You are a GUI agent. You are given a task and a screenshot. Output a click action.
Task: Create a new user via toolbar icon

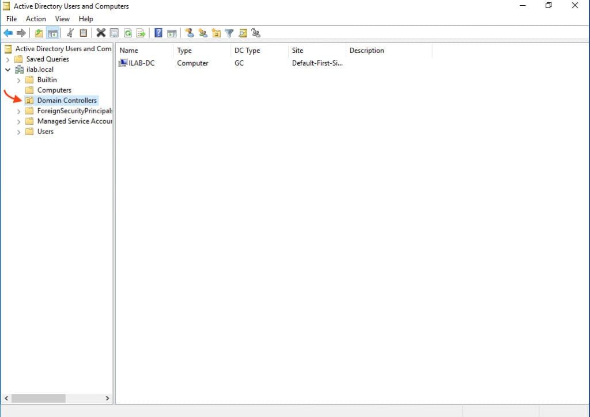tap(189, 33)
